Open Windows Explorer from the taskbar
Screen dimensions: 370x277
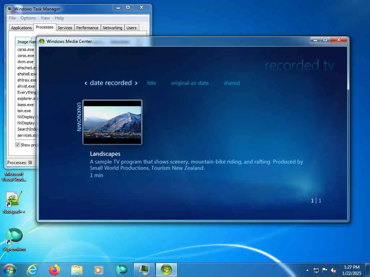(x=77, y=270)
